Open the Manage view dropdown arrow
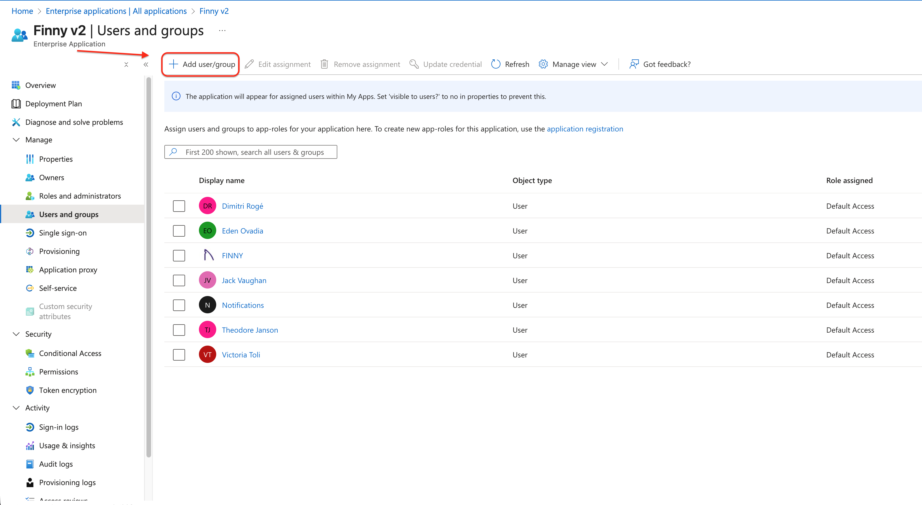The width and height of the screenshot is (922, 505). click(605, 64)
